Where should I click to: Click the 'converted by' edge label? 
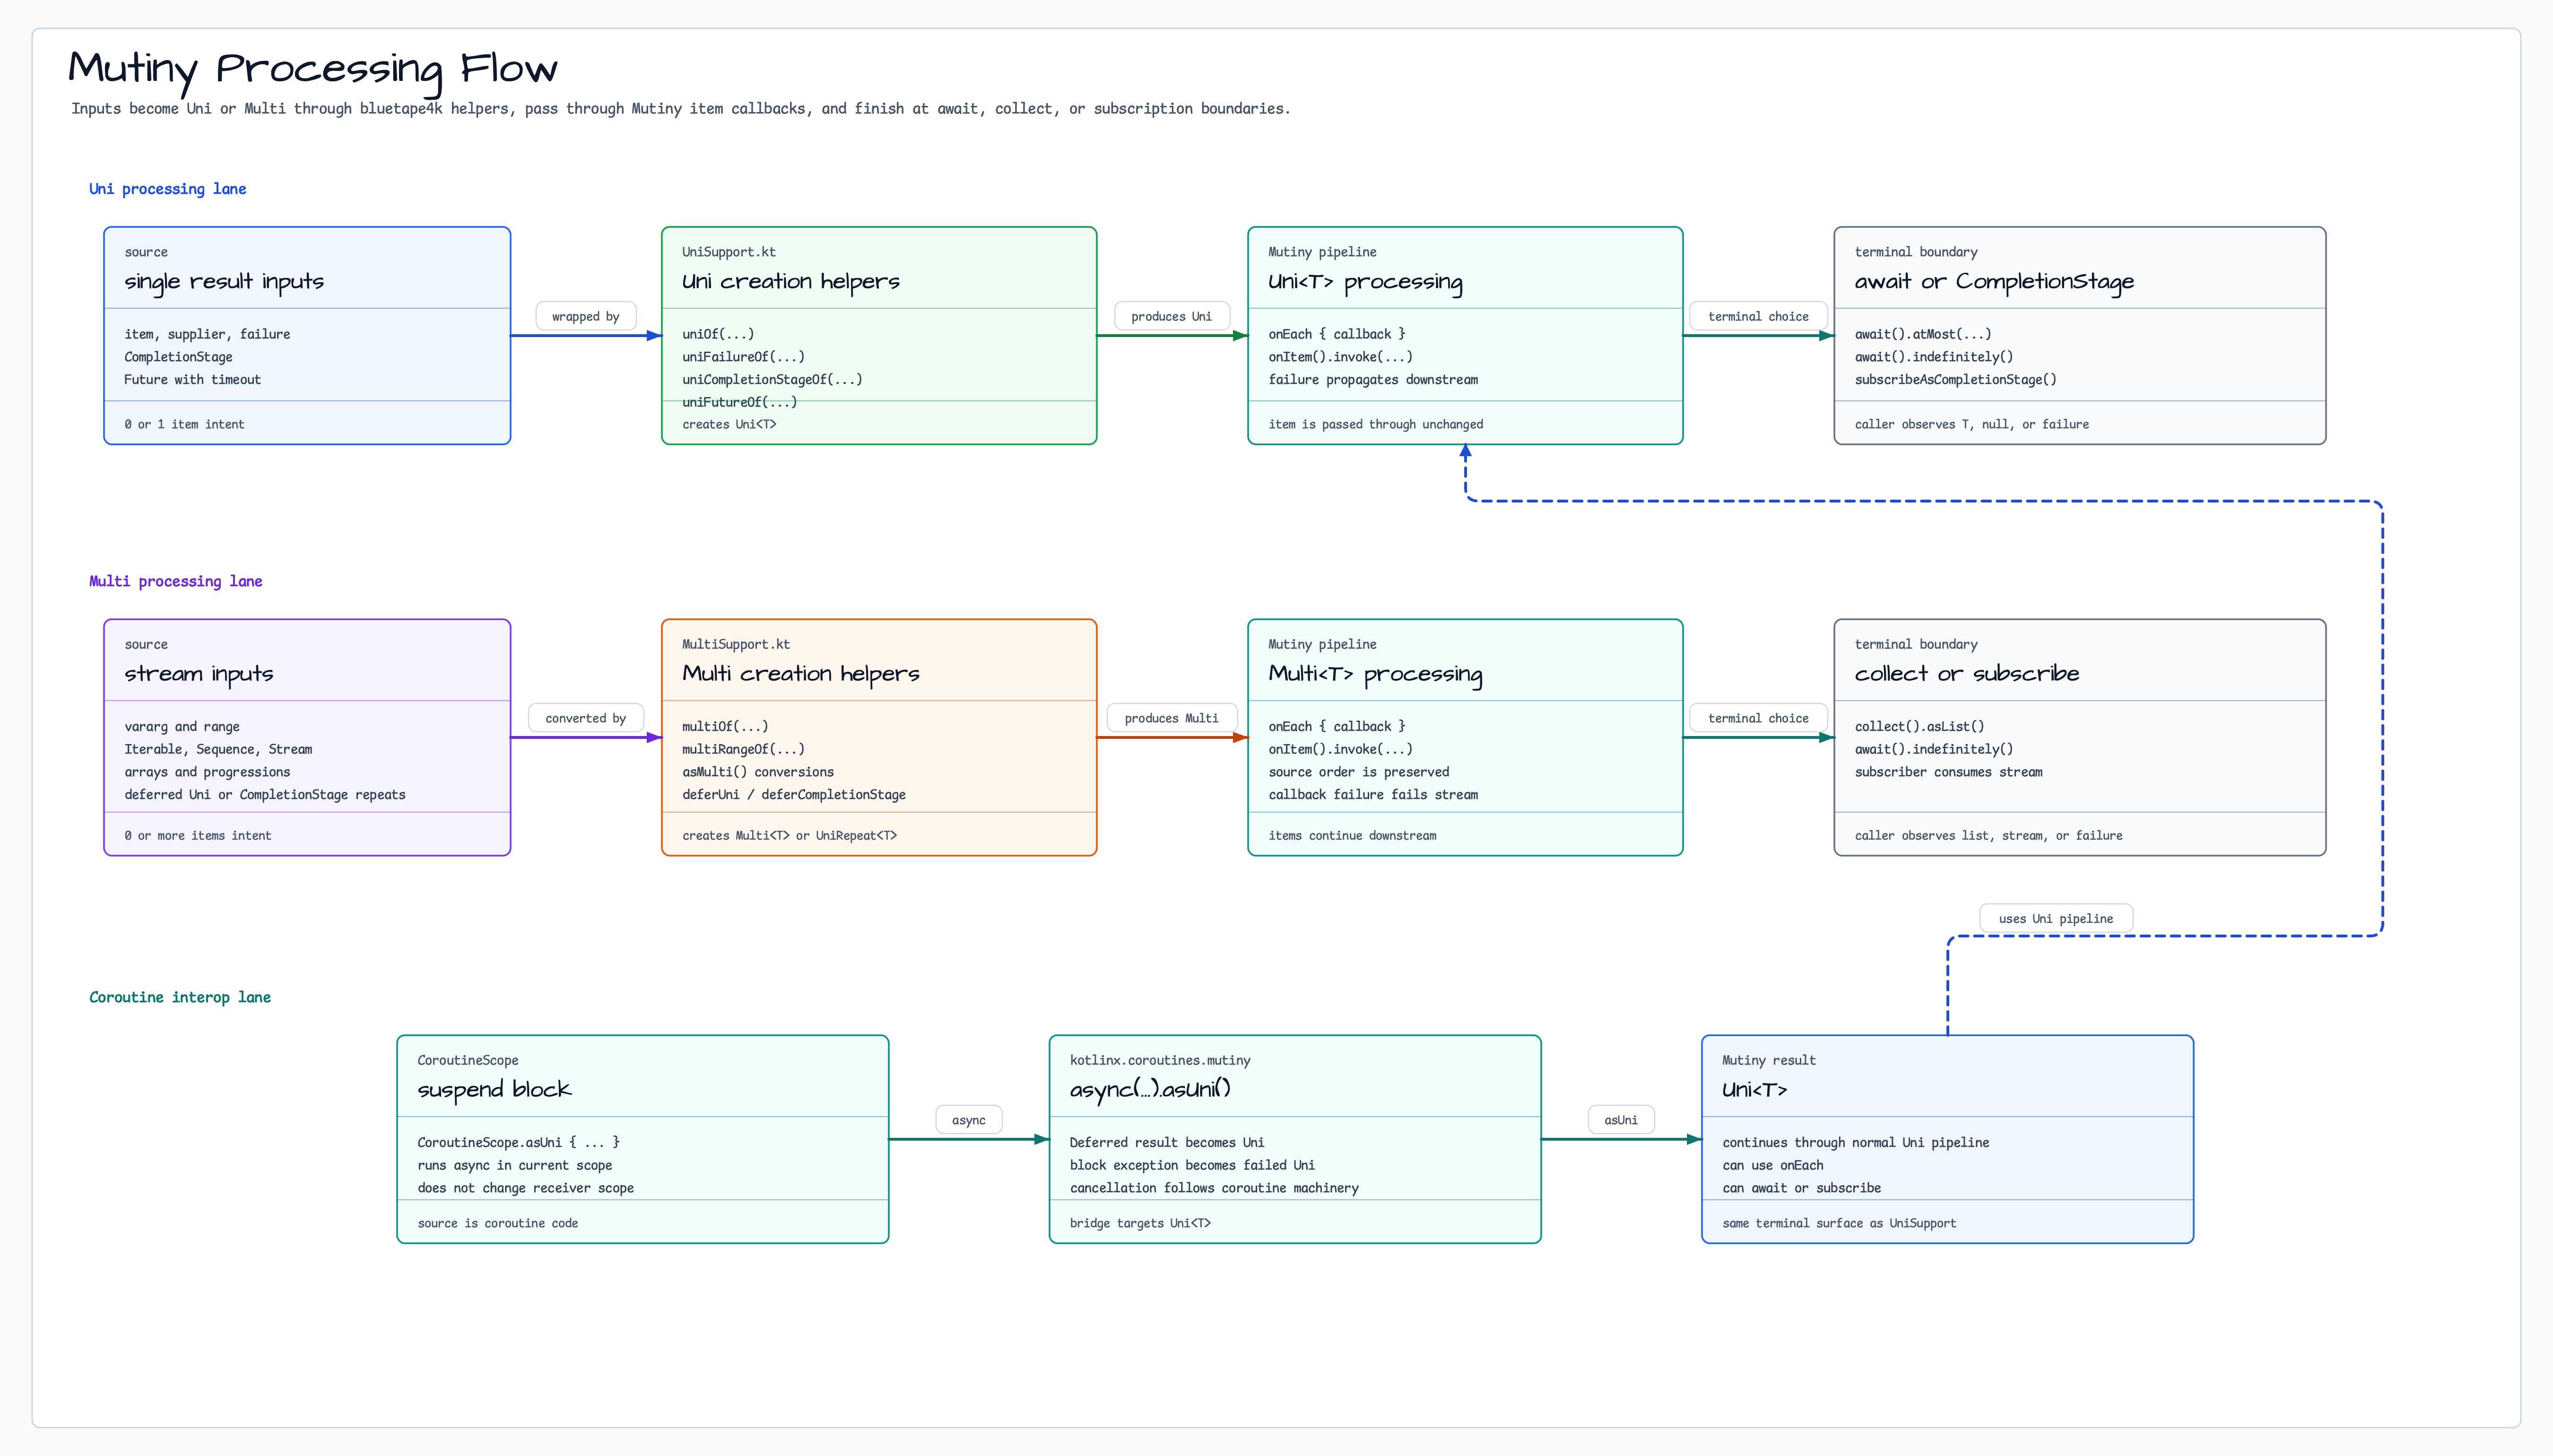coord(586,719)
